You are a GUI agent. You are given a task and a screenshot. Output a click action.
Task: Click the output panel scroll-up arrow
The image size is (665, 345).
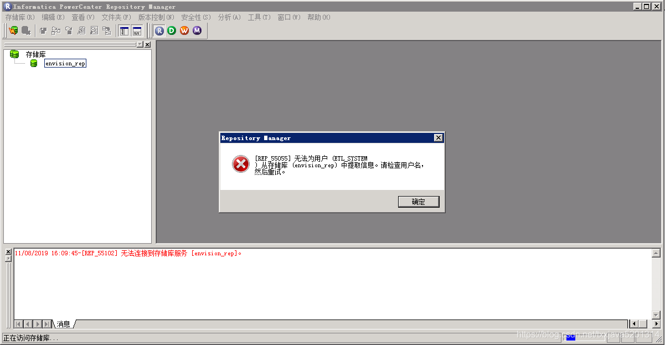656,253
